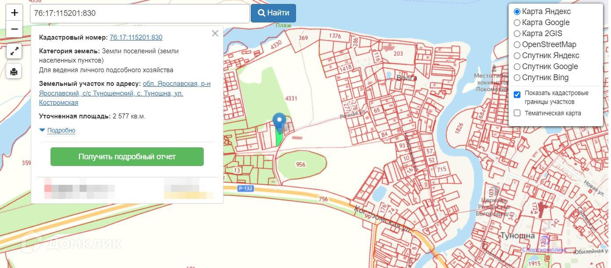Click parcel labeled 956 on map
Screen dimensions: 611x268
click(300, 165)
